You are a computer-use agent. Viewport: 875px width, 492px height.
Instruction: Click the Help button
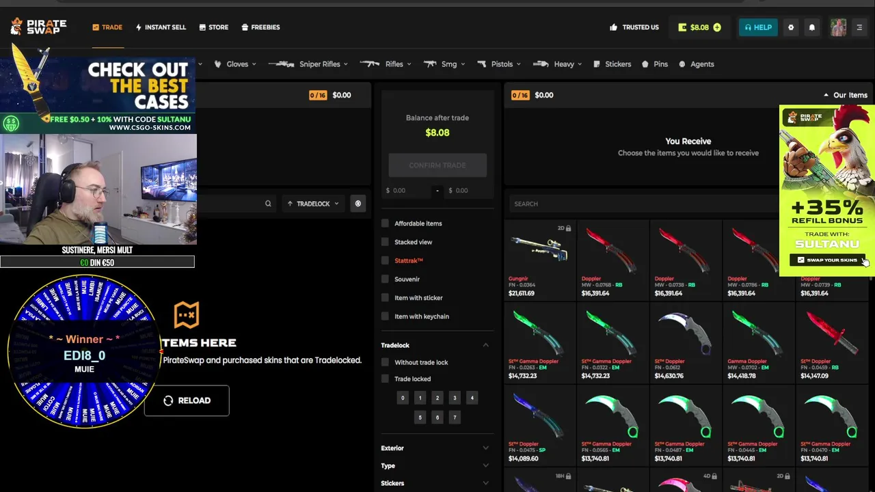click(758, 27)
